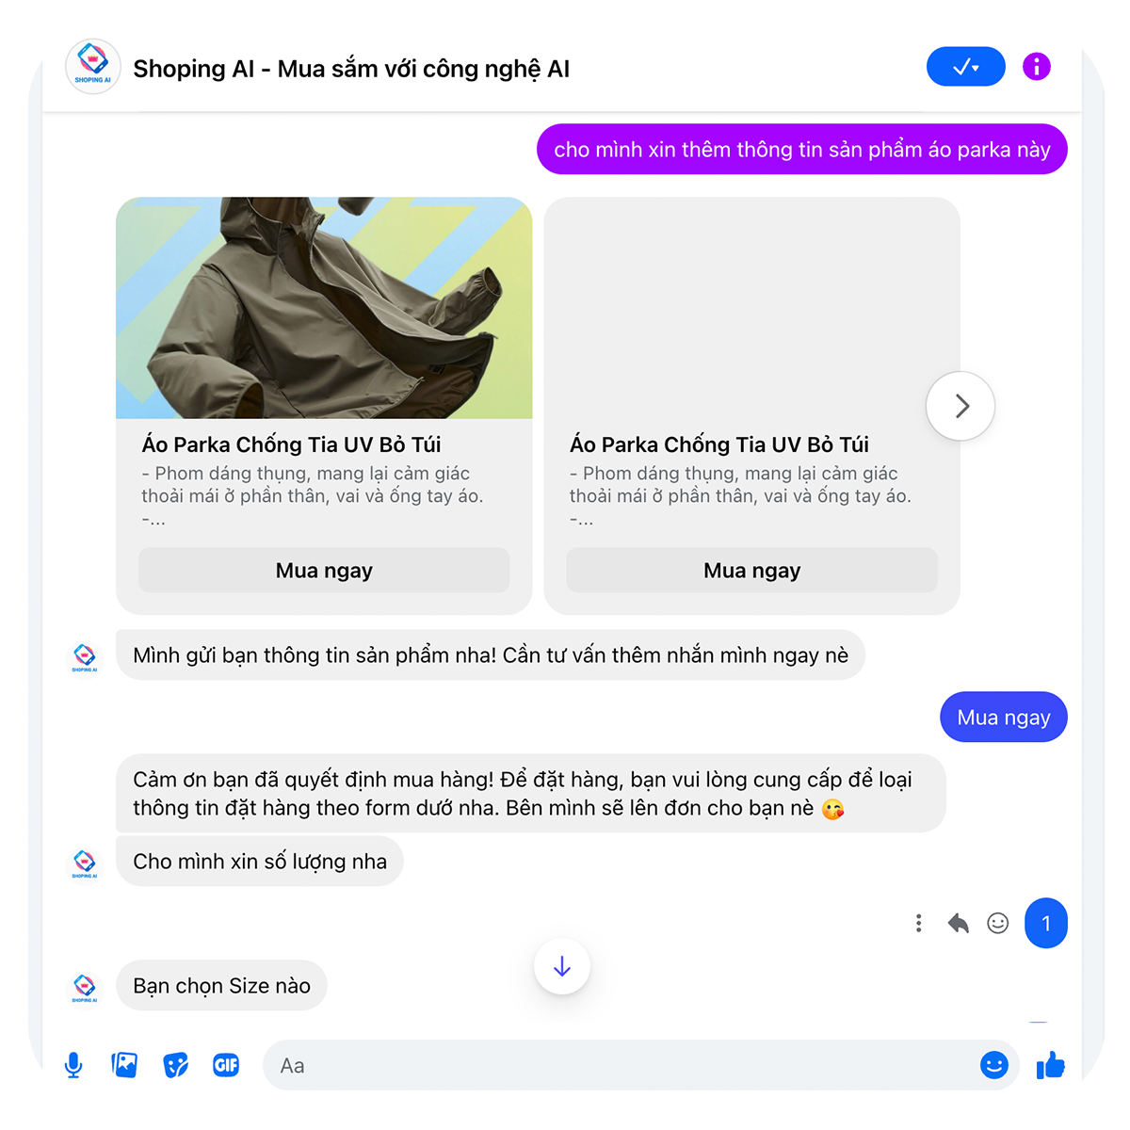Click the Shoping AI profile avatar
The width and height of the screenshot is (1130, 1130).
coord(92,67)
